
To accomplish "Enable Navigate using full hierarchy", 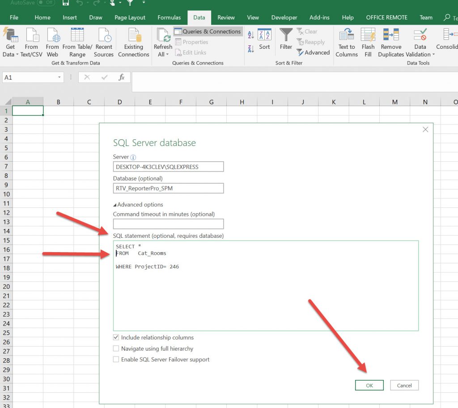I will [x=116, y=348].
